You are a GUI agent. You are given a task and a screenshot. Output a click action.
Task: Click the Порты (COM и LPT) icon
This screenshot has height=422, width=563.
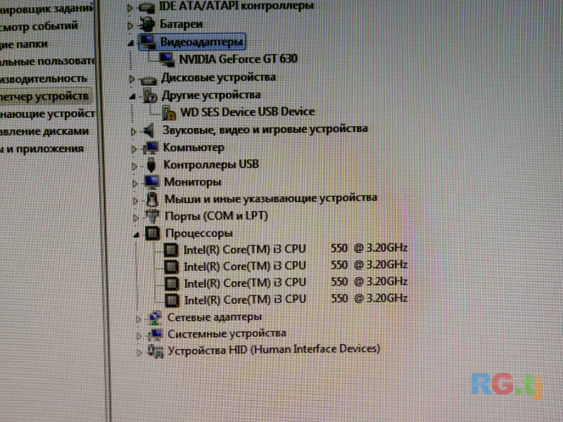point(153,216)
